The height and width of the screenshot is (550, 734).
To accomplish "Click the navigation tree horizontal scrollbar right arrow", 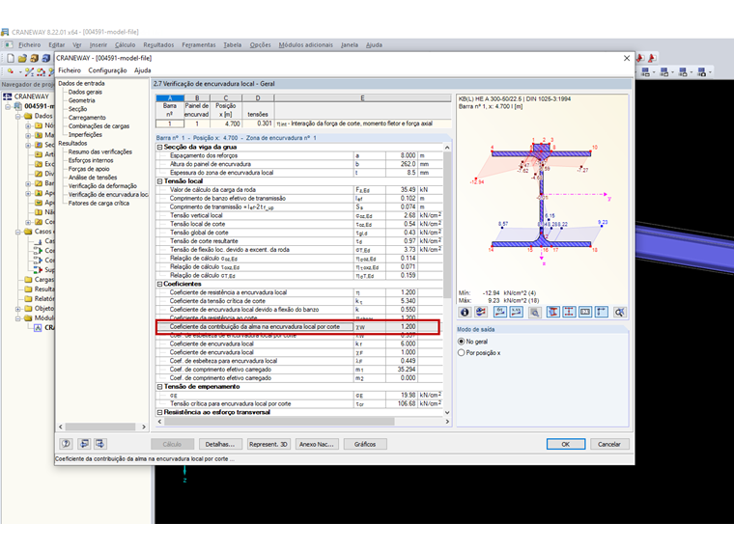I will [144, 427].
